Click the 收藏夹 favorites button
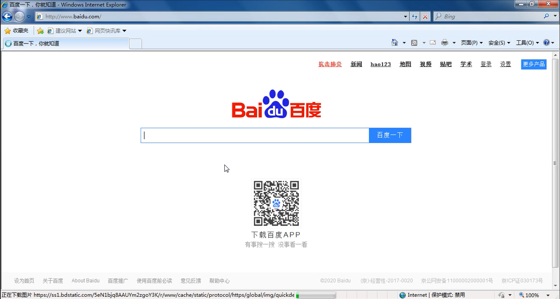 click(16, 31)
